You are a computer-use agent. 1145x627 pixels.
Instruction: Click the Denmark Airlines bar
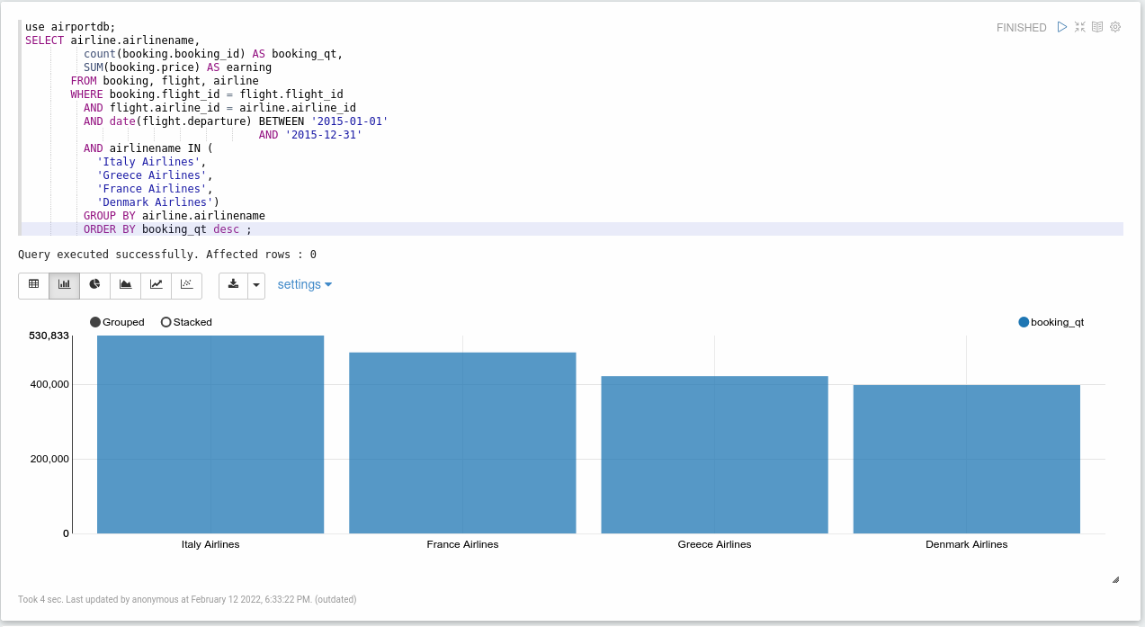tap(966, 459)
